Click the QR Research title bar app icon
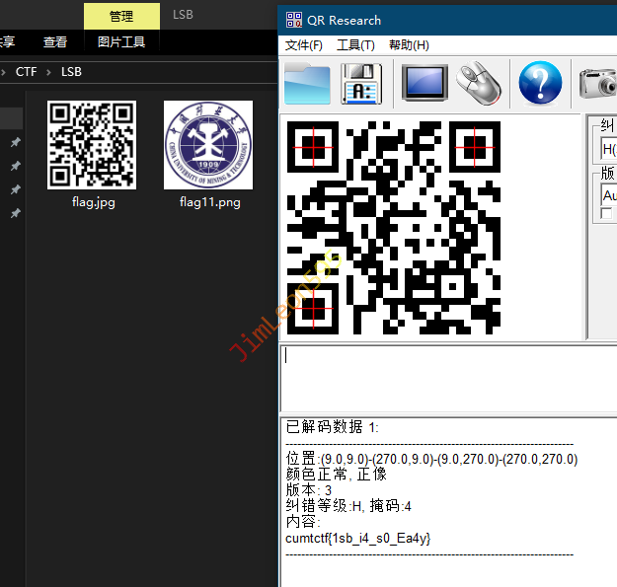Image resolution: width=617 pixels, height=587 pixels. point(293,20)
